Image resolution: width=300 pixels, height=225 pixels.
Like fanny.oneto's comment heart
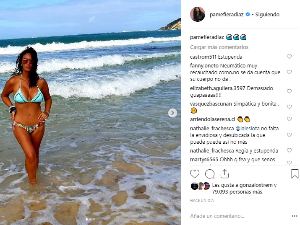click(x=289, y=72)
